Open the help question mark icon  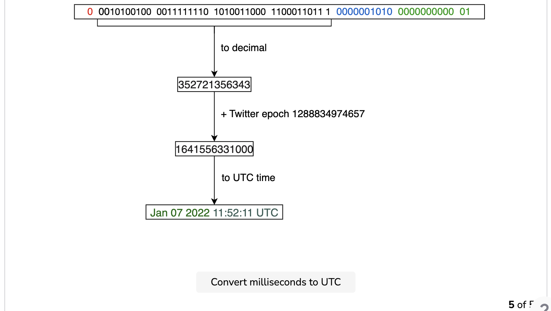click(545, 307)
